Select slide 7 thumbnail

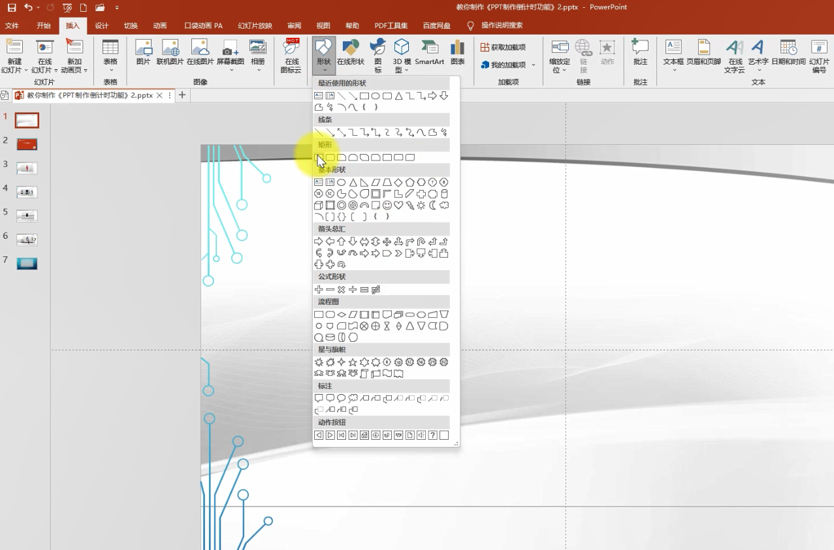(x=27, y=264)
